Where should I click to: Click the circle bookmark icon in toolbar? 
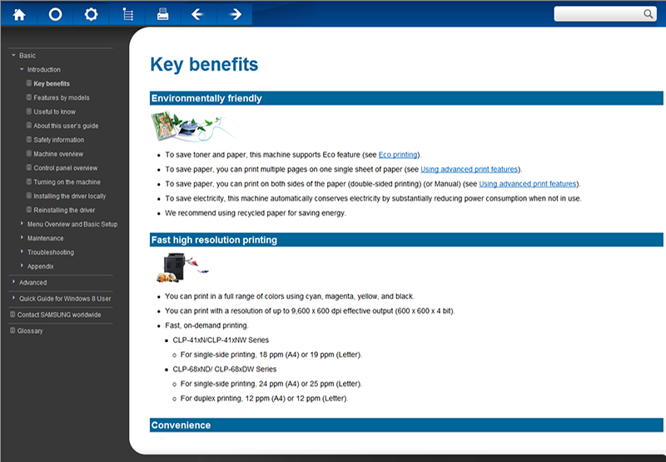pyautogui.click(x=55, y=14)
